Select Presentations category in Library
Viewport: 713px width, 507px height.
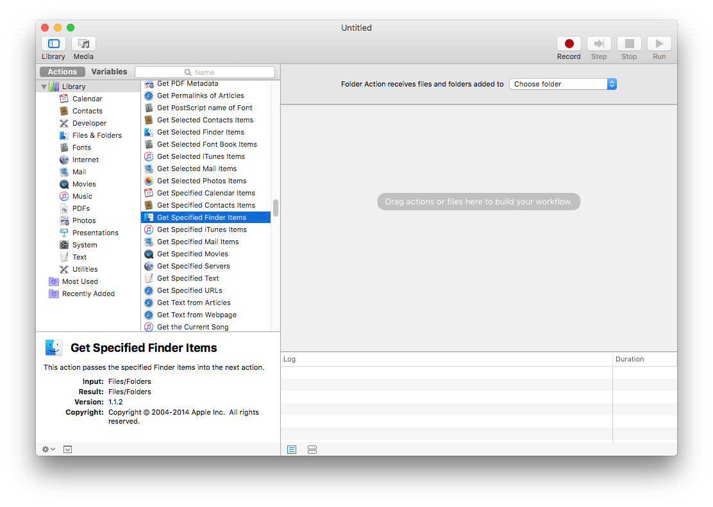click(x=95, y=233)
